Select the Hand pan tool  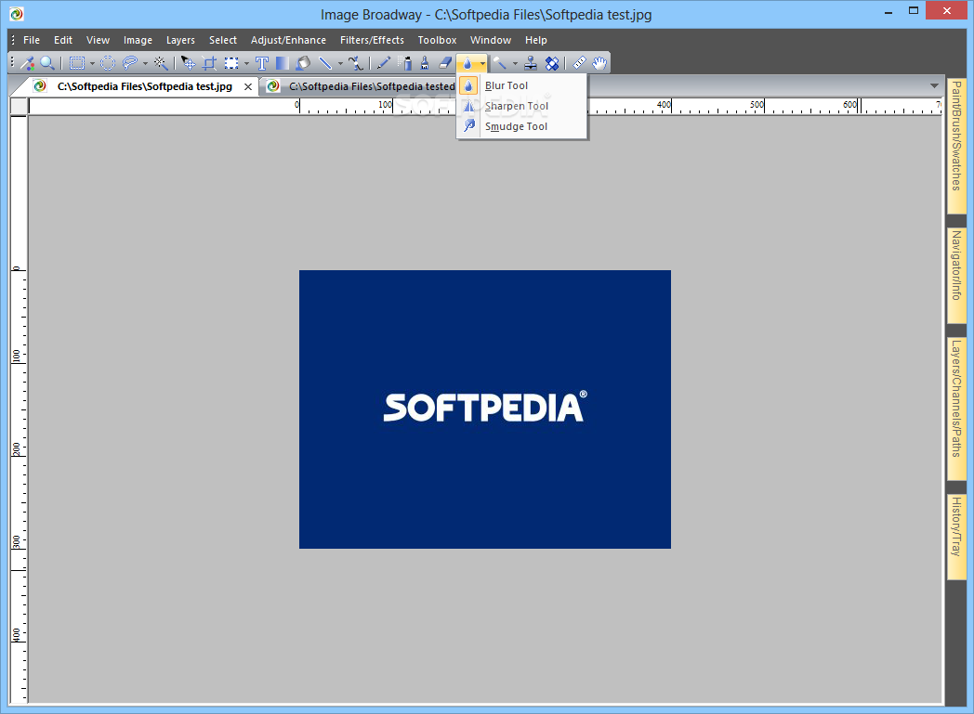599,62
